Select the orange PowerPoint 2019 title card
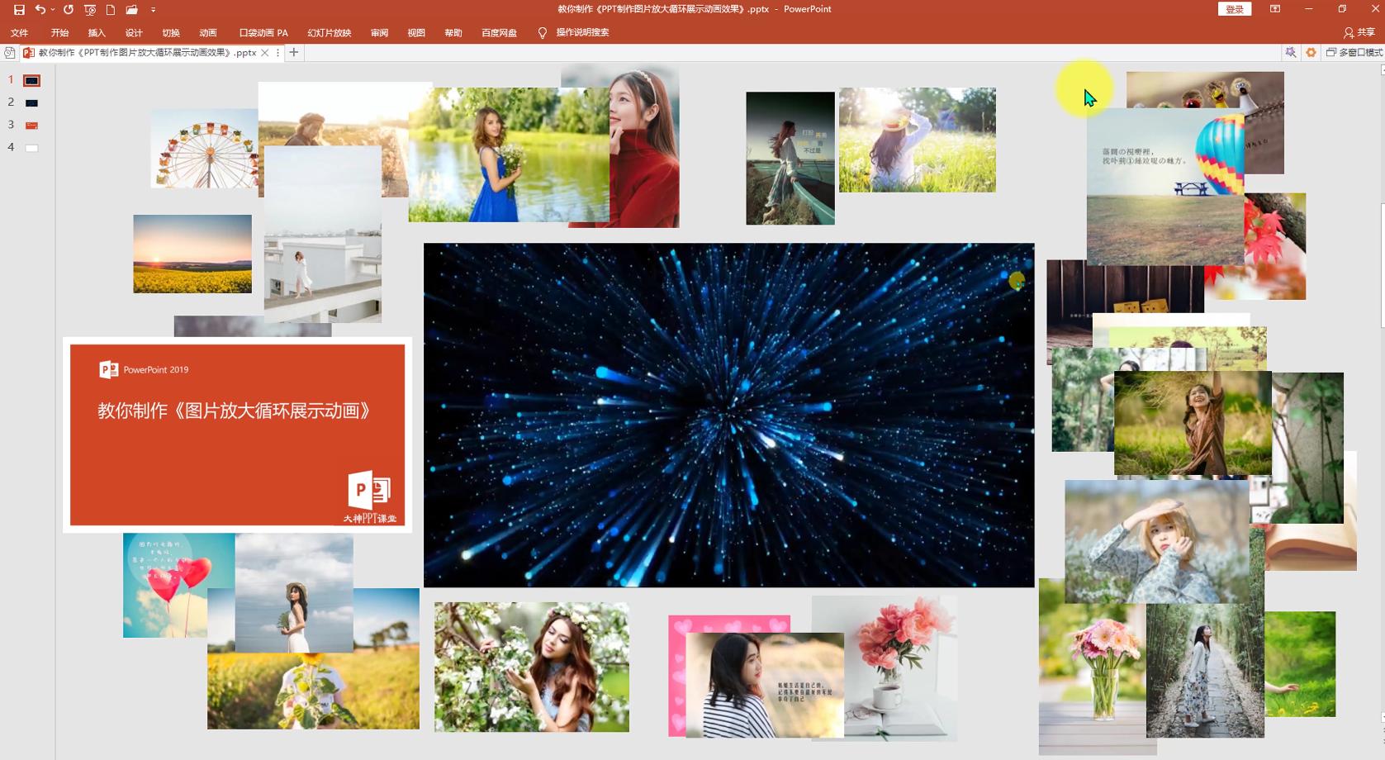 pyautogui.click(x=237, y=435)
